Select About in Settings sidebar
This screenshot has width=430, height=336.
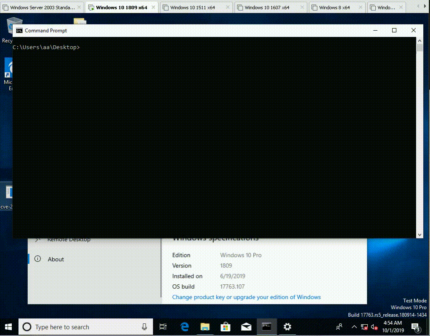56,259
